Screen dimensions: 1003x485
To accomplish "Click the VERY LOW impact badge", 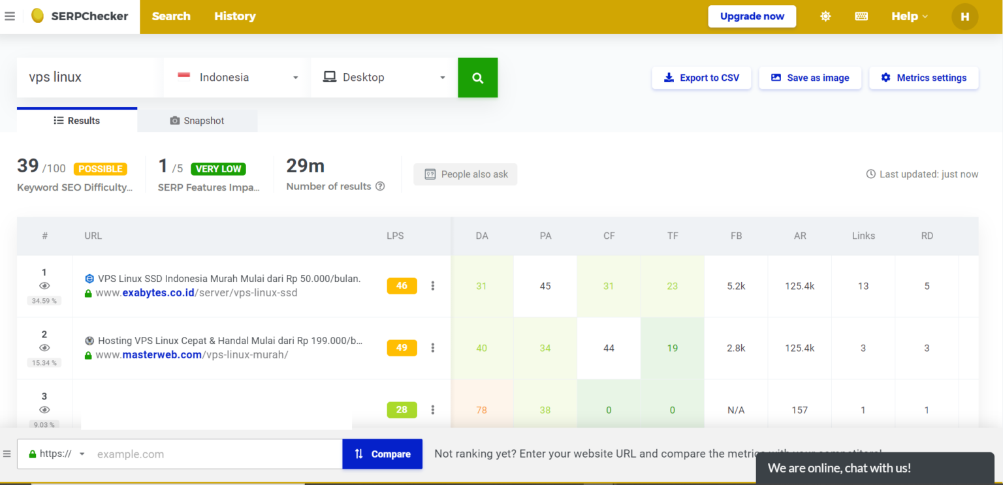I will point(218,169).
